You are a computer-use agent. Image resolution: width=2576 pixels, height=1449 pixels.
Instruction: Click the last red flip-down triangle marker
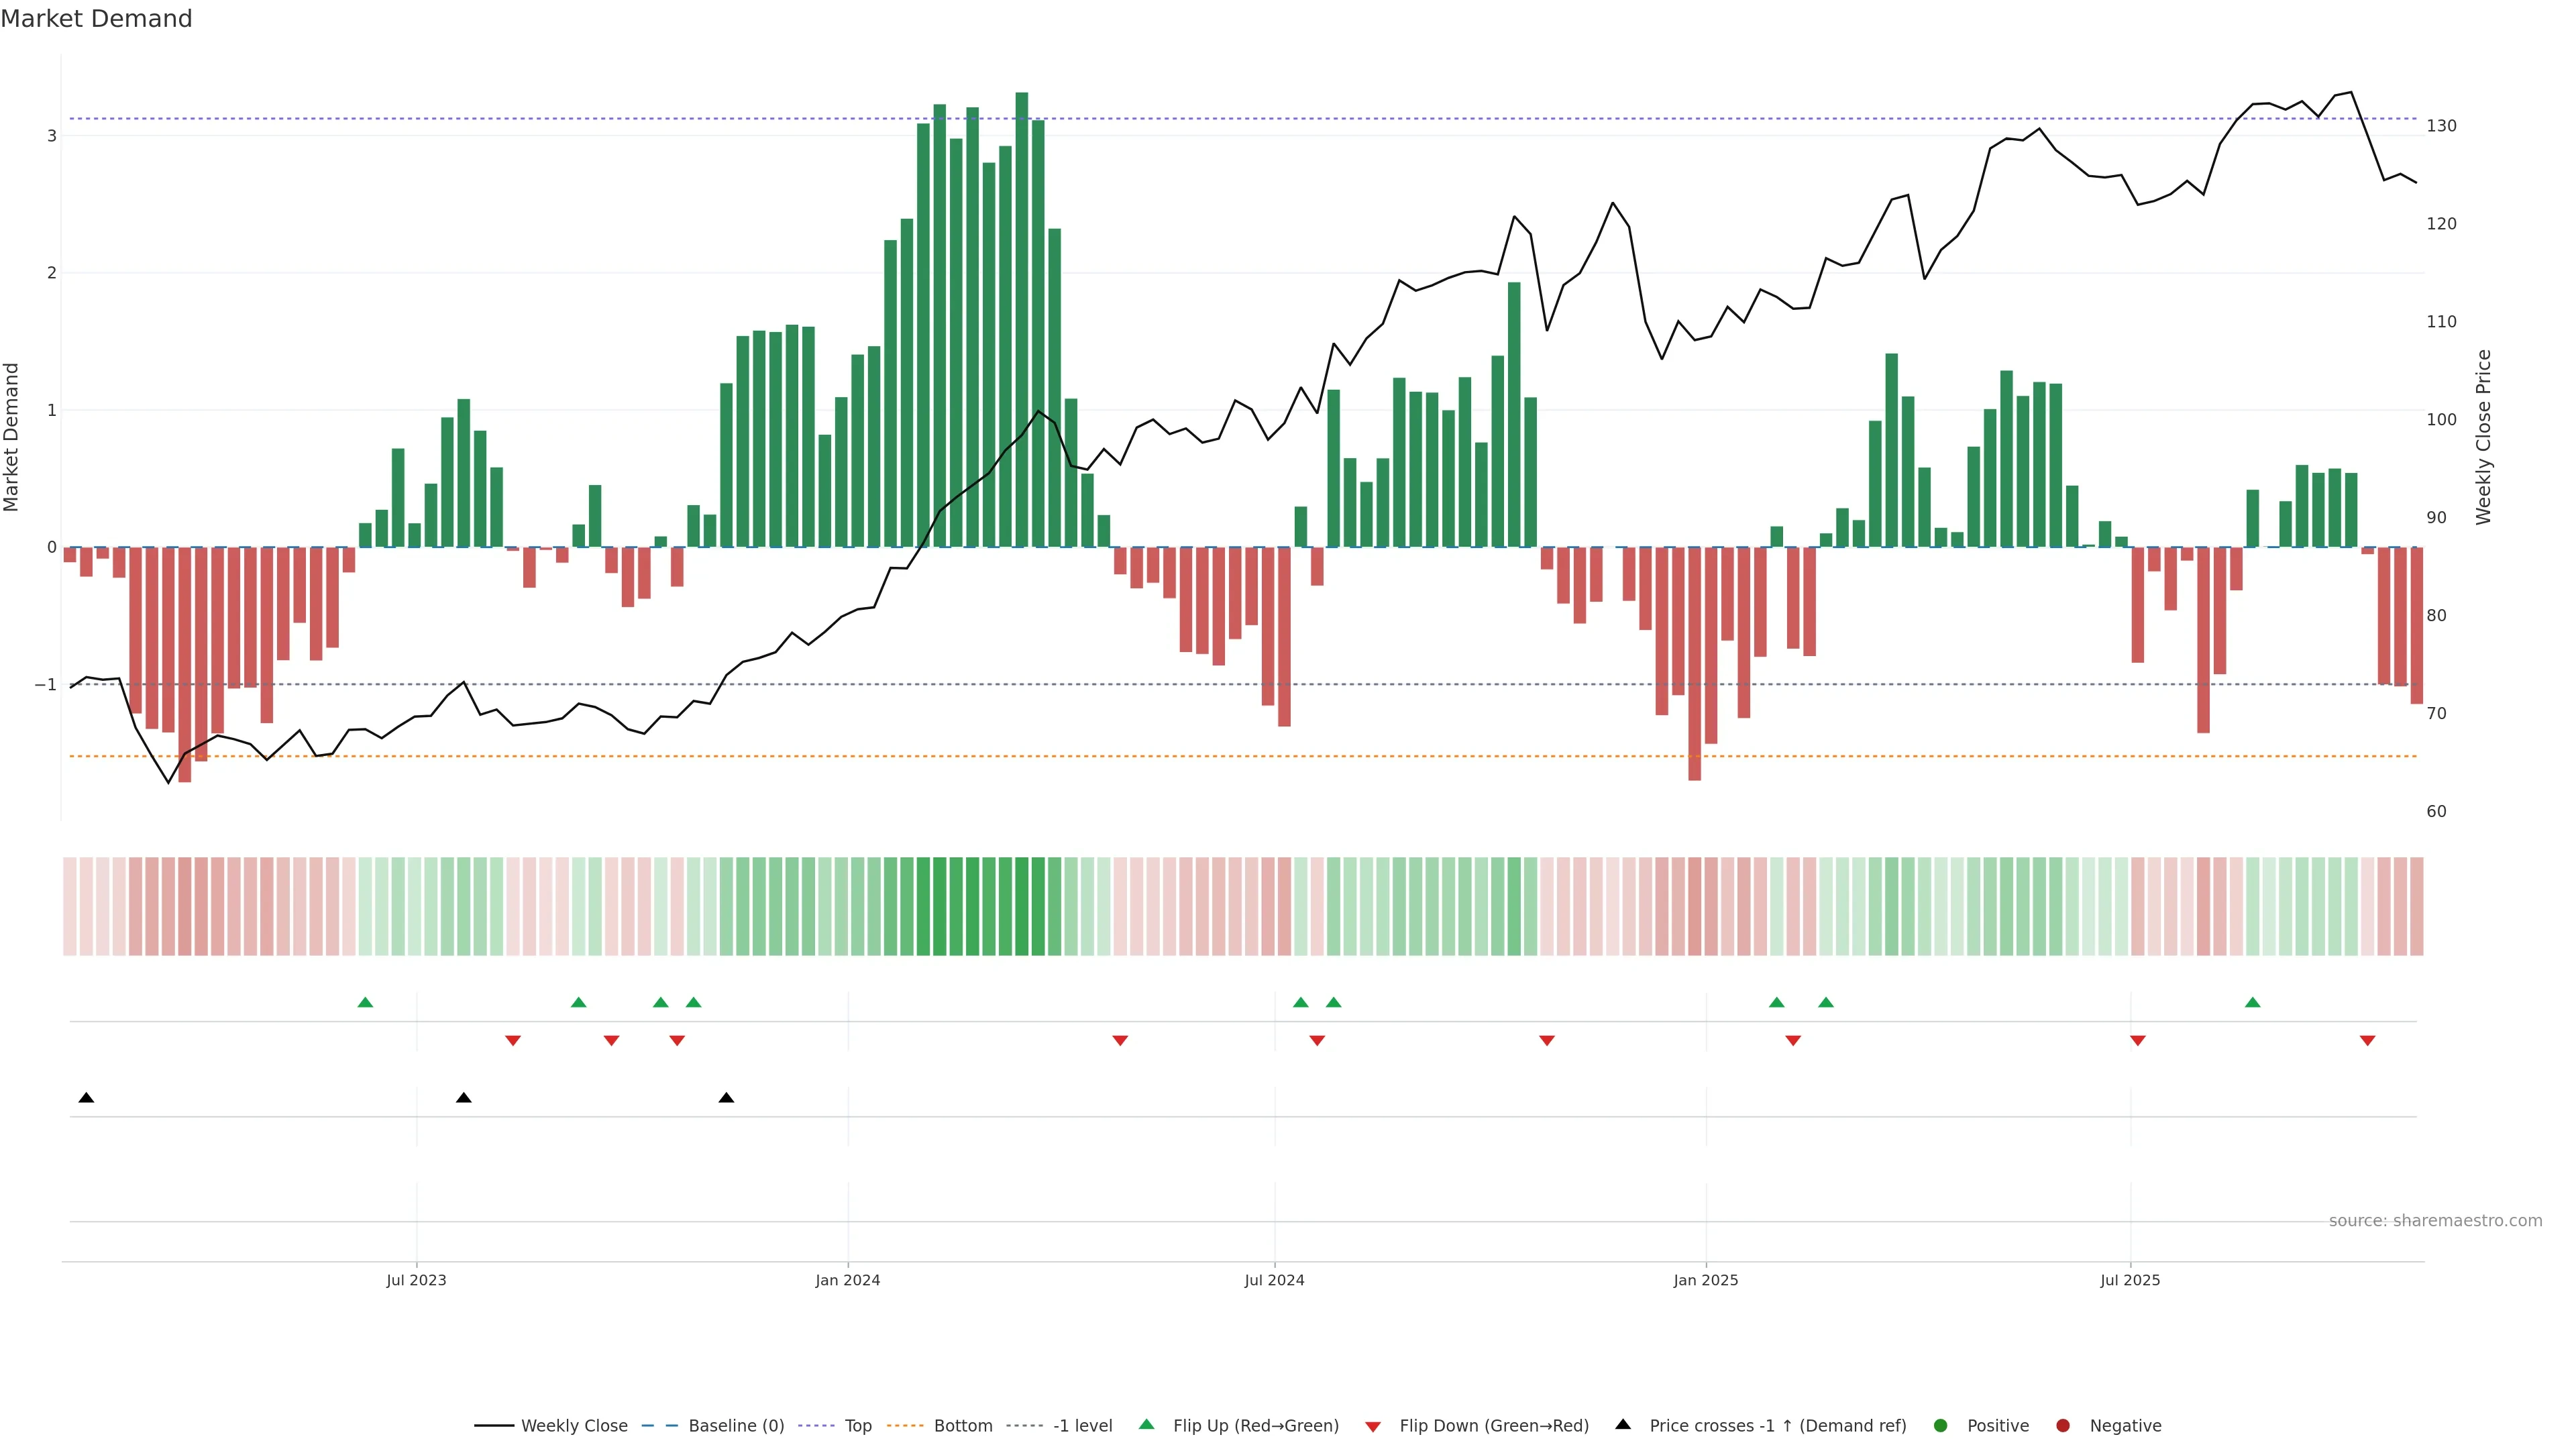pyautogui.click(x=2367, y=1041)
